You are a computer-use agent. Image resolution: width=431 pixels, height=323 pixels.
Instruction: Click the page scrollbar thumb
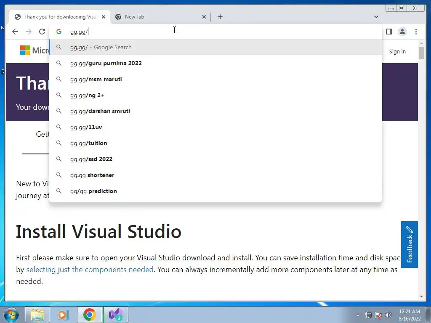tap(422, 53)
